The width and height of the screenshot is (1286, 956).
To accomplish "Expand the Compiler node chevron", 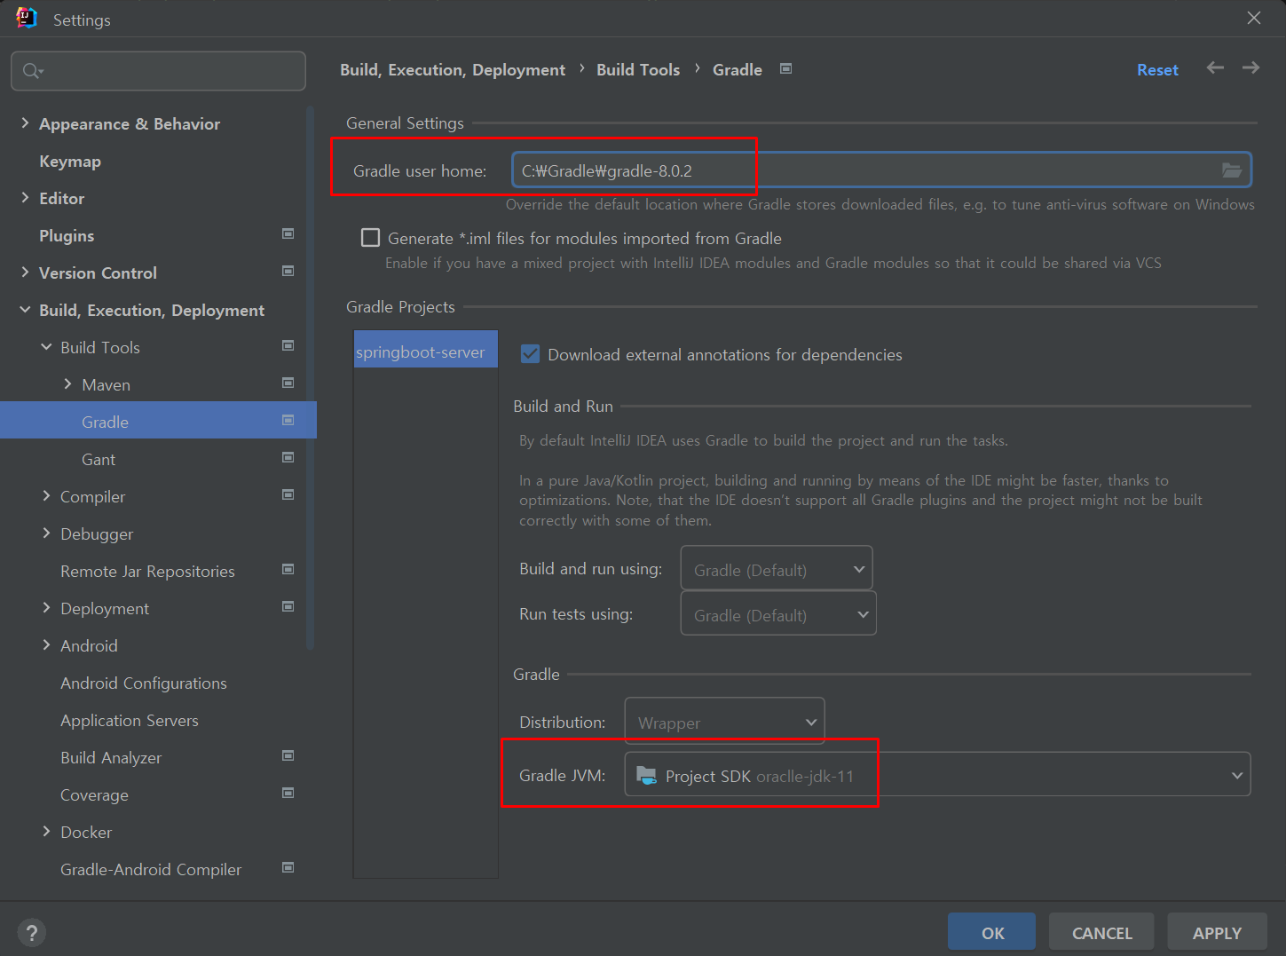I will coord(46,496).
